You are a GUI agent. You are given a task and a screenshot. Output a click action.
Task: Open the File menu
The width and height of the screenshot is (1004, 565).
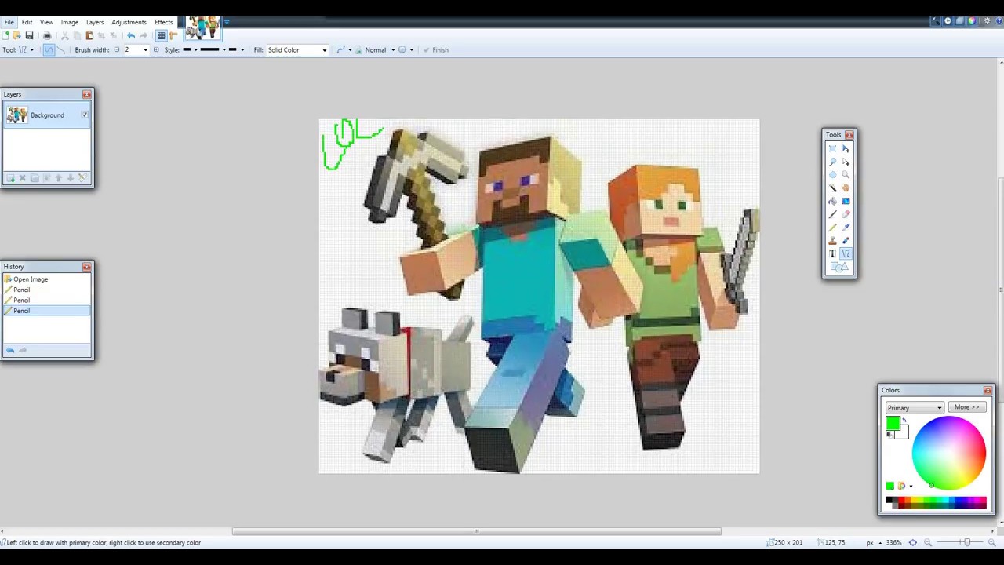click(9, 22)
